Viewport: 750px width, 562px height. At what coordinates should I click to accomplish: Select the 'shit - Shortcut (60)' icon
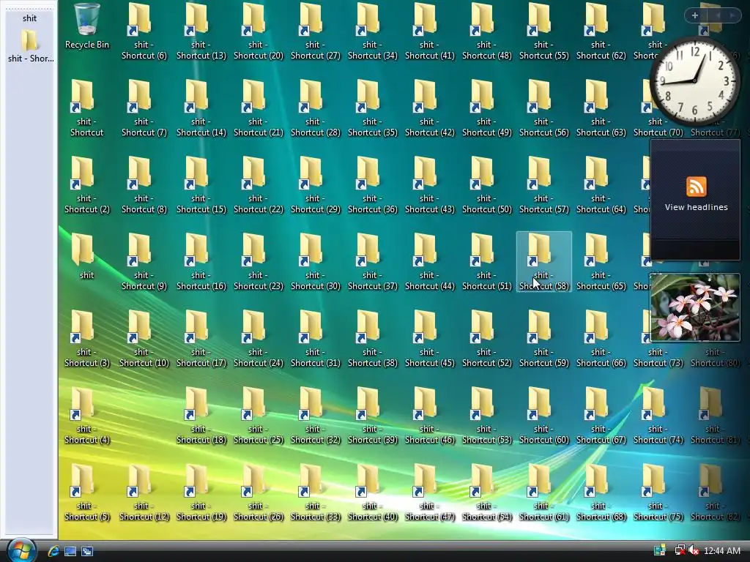pos(544,416)
